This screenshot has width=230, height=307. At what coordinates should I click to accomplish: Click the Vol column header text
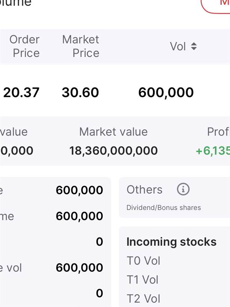point(178,46)
